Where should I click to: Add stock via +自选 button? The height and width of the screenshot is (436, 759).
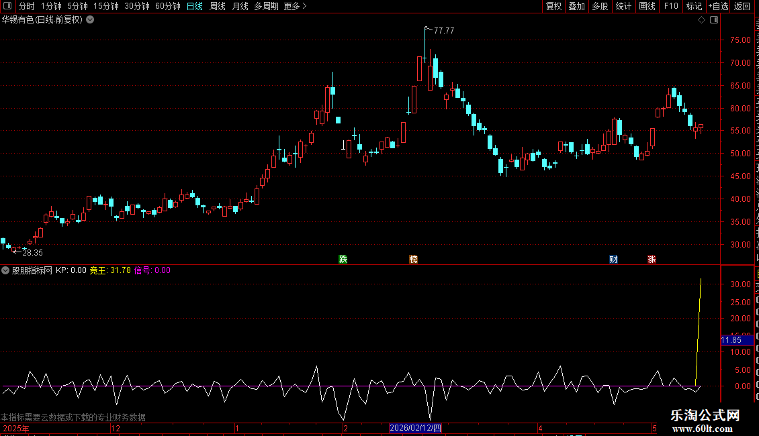718,6
